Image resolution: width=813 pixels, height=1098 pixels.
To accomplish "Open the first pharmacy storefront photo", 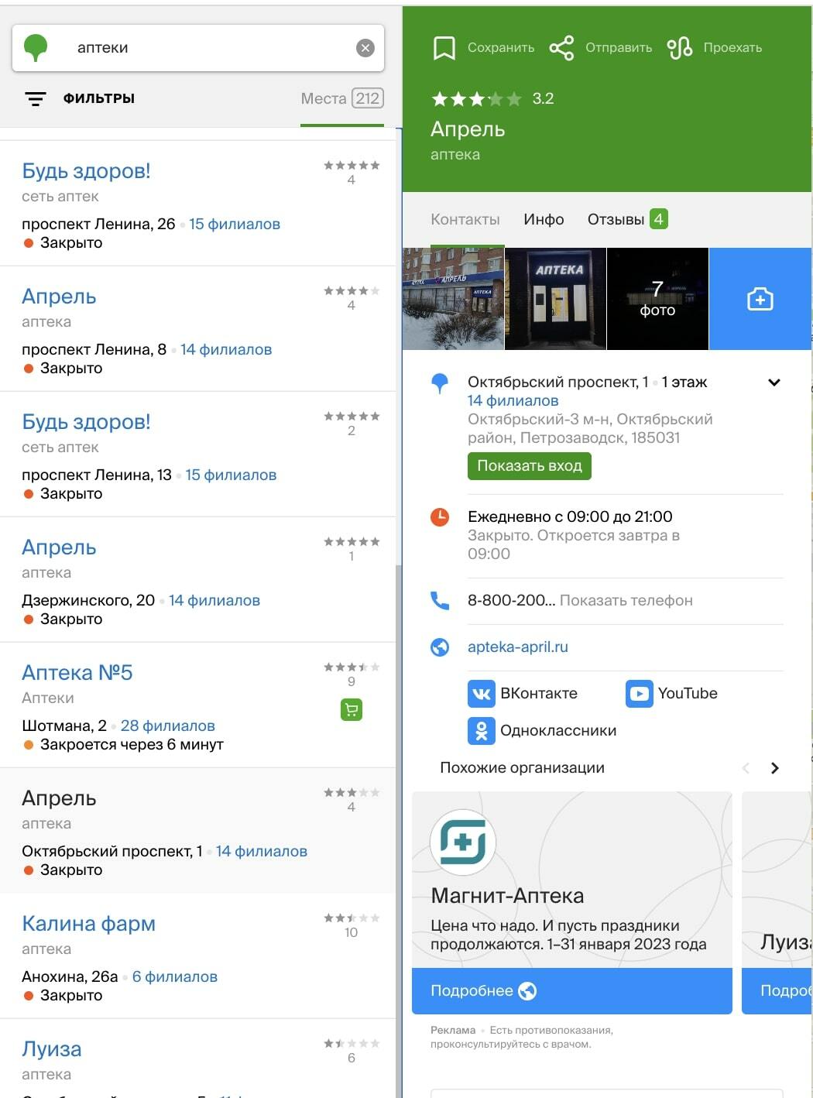I will [x=453, y=299].
